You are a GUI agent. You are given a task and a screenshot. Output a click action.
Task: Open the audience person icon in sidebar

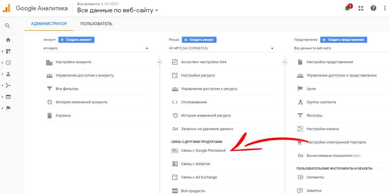click(x=8, y=74)
